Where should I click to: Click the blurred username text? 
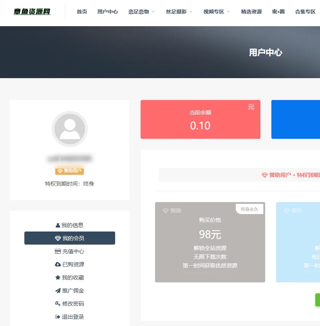tap(70, 159)
